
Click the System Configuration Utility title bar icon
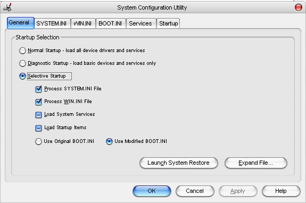click(7, 7)
